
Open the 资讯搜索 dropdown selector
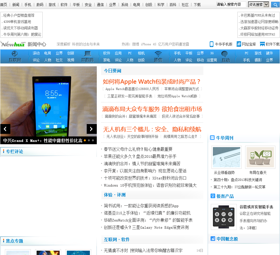click(x=259, y=4)
